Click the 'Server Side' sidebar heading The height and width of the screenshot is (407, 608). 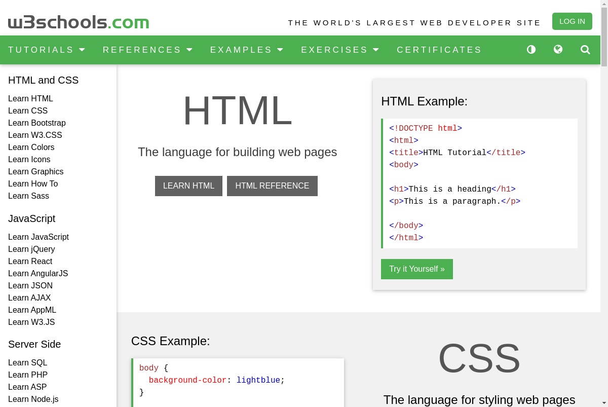[x=34, y=344]
